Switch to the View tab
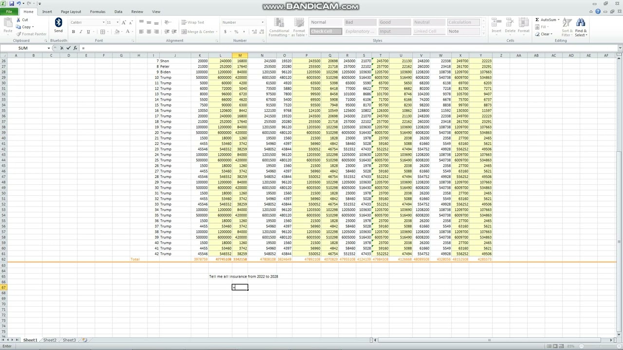623x350 pixels. pos(156,12)
